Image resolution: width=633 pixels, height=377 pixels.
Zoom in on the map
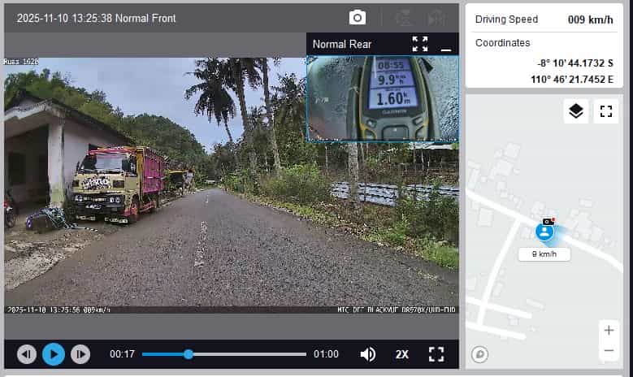(x=609, y=331)
